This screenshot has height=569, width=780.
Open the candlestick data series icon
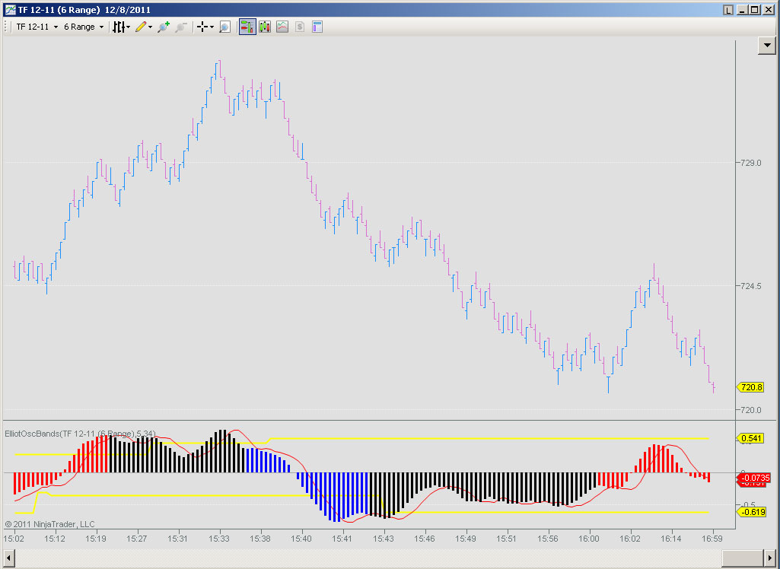tap(265, 27)
